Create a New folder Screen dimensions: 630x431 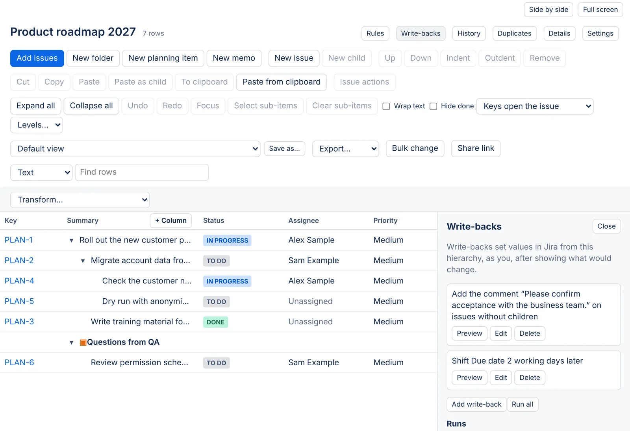point(93,58)
